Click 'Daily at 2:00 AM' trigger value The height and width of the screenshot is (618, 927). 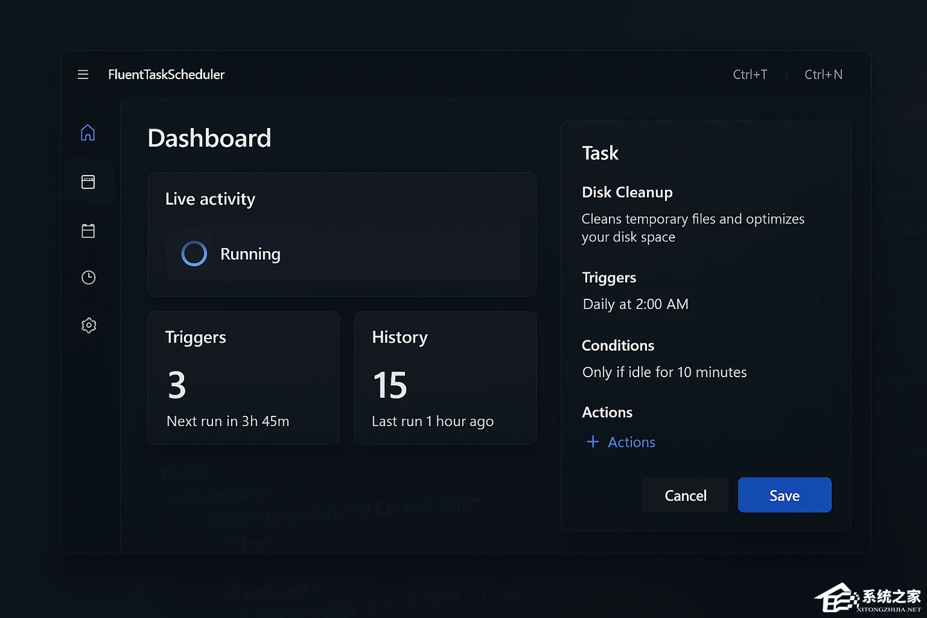[x=635, y=304]
